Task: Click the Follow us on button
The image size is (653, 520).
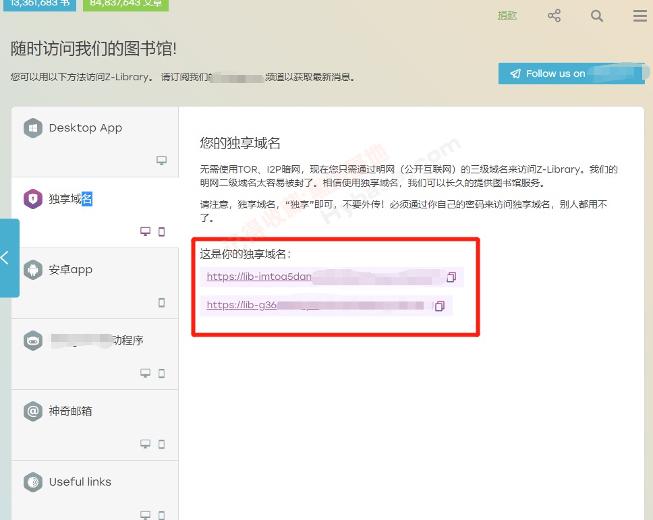Action: coord(571,74)
